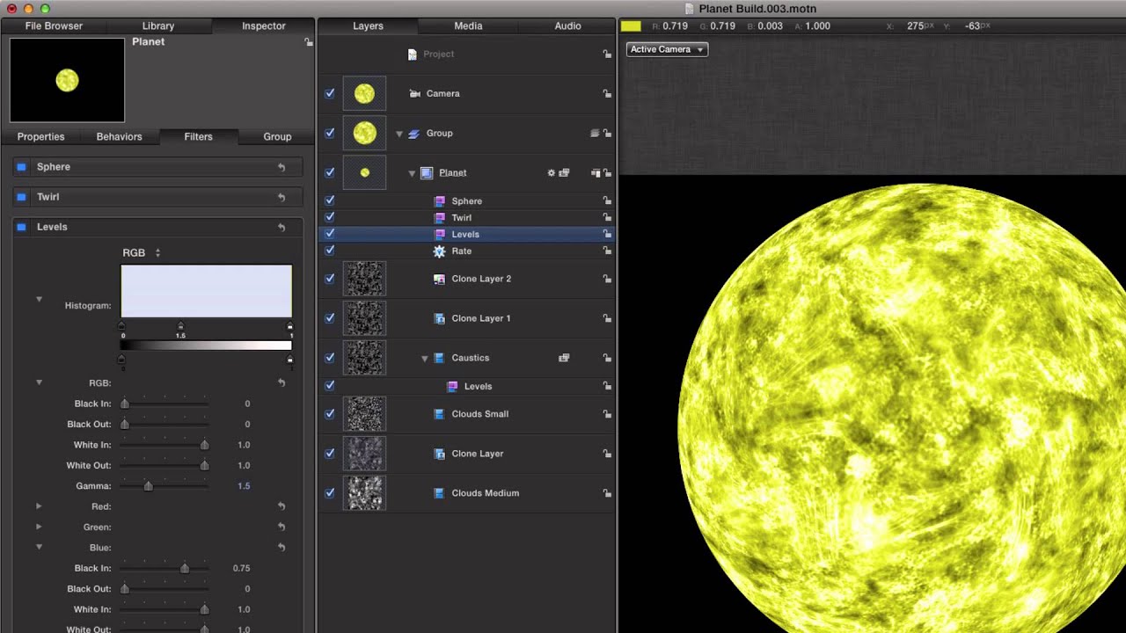
Task: Collapse the Histogram section triangle
Action: [39, 300]
